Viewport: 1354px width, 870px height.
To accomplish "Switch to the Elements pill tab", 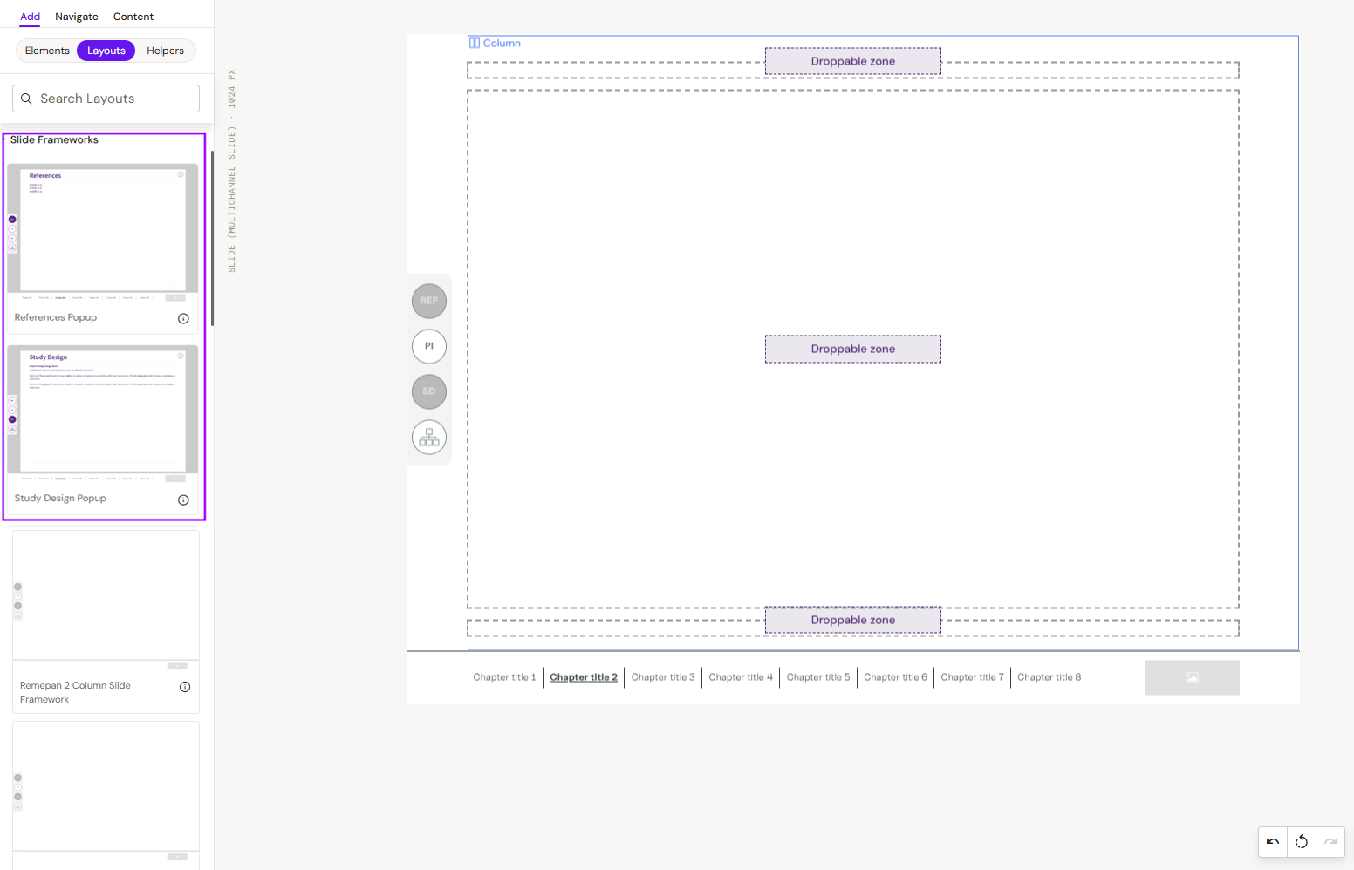I will click(47, 51).
